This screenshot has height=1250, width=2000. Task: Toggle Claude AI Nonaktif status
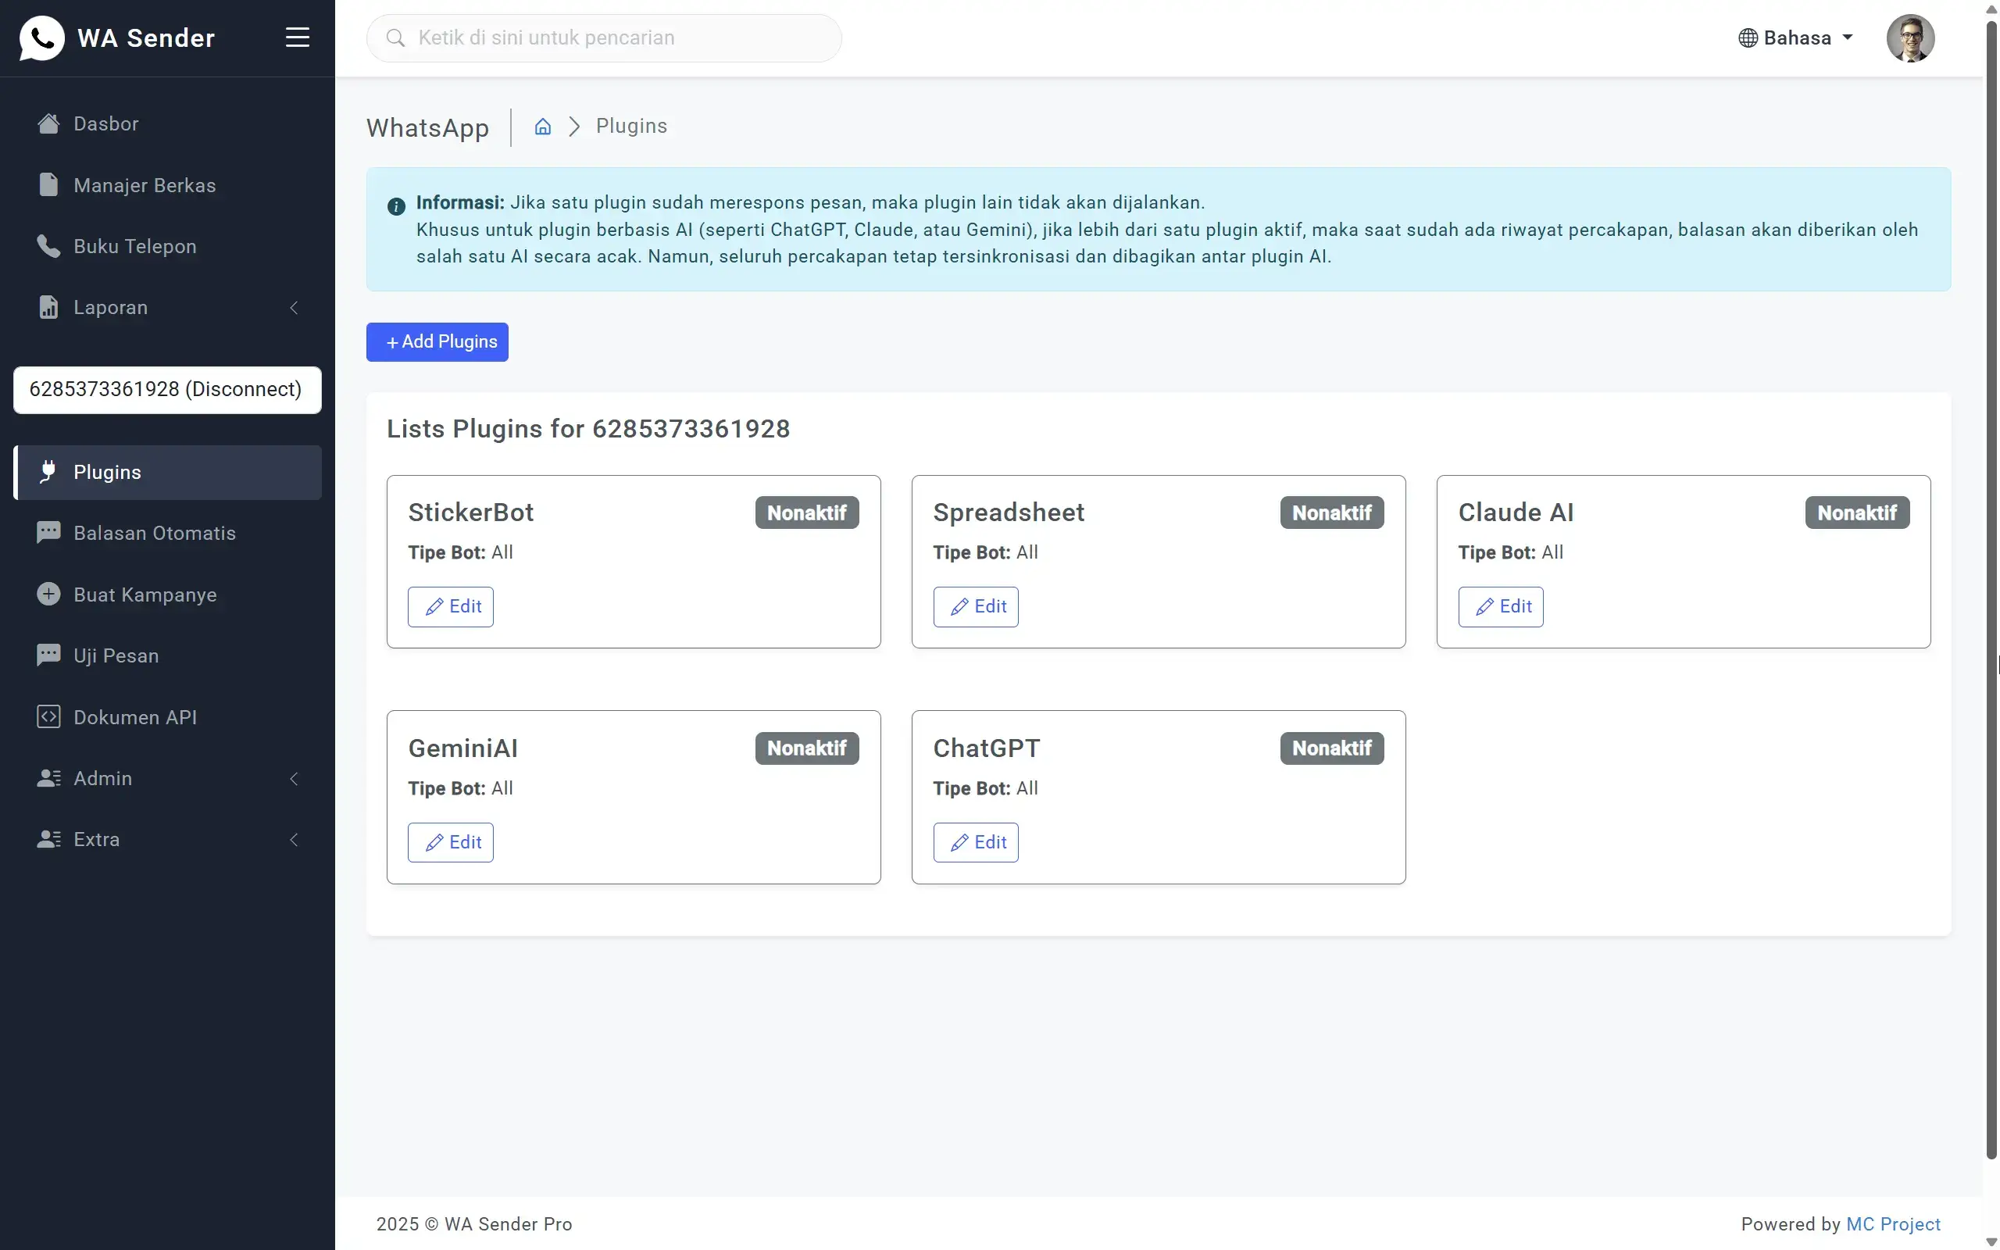(x=1855, y=512)
